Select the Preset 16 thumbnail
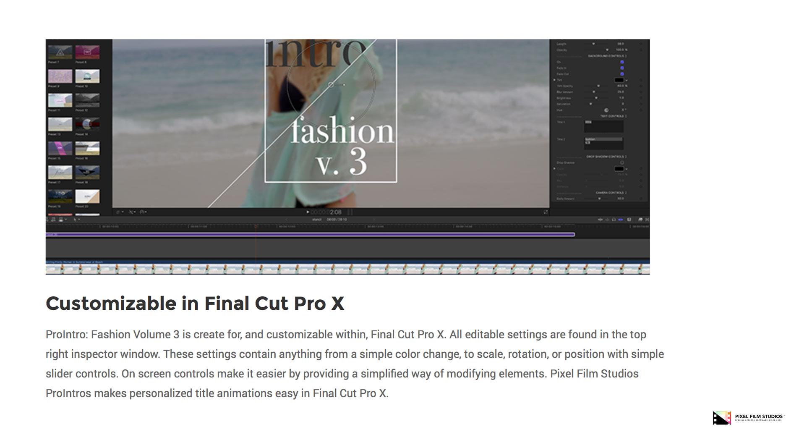Screen dimensions: 799x445 click(87, 148)
